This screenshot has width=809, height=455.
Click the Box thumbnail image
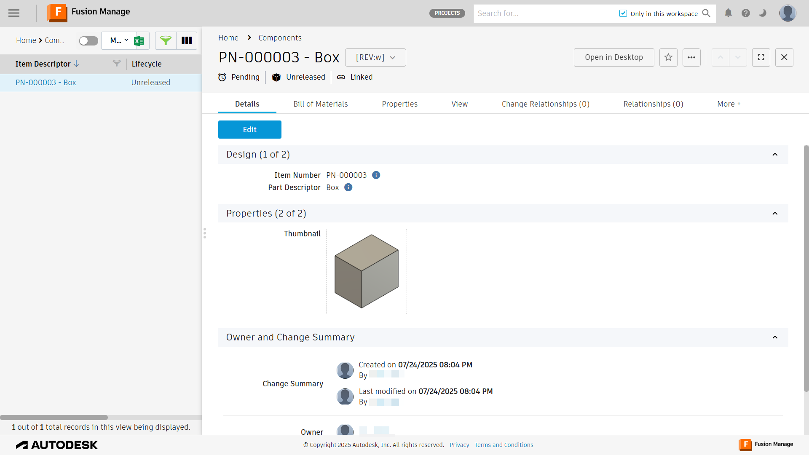[366, 271]
